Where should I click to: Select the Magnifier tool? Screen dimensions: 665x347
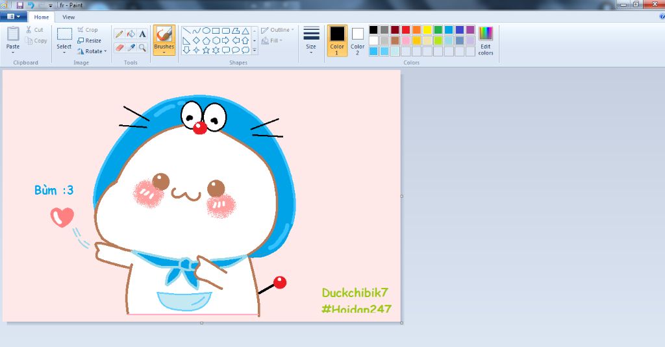pos(142,47)
